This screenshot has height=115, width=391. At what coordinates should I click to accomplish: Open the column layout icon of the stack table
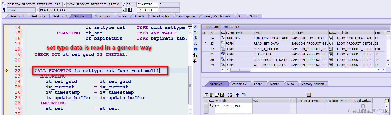[x=389, y=33]
